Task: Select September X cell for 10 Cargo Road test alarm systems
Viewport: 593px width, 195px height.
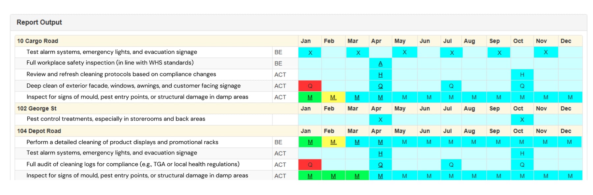Action: 499,52
